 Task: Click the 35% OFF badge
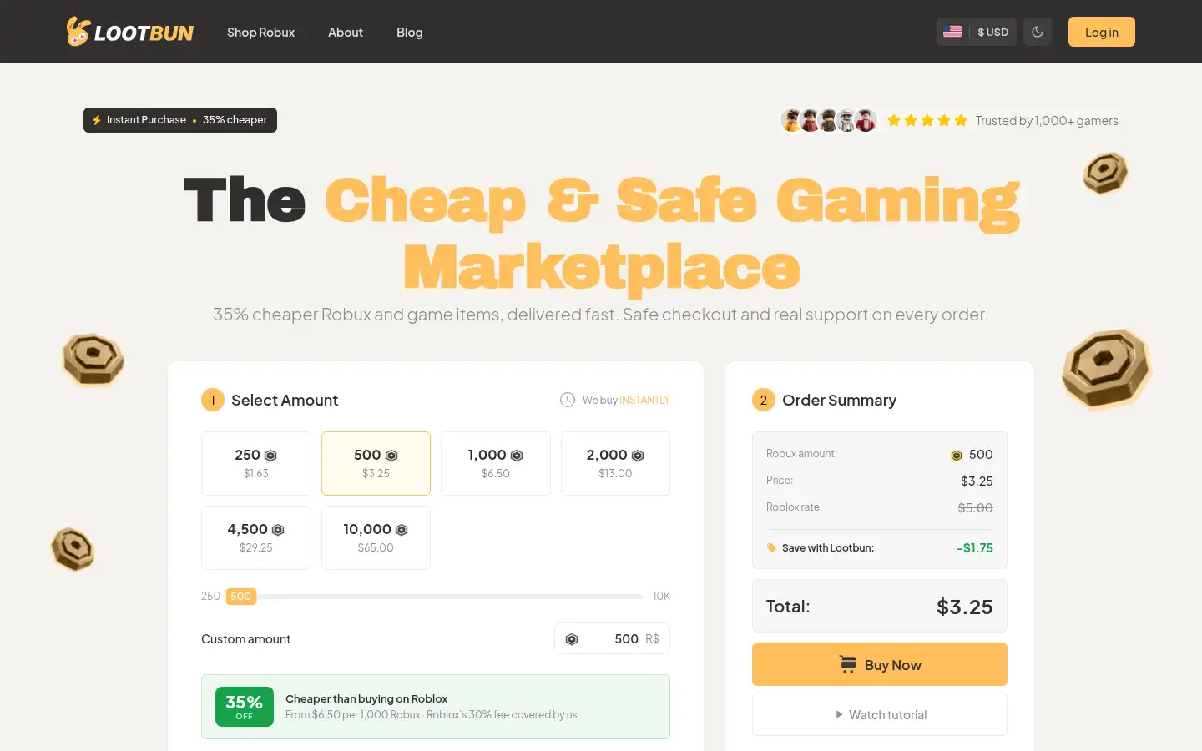(x=245, y=707)
